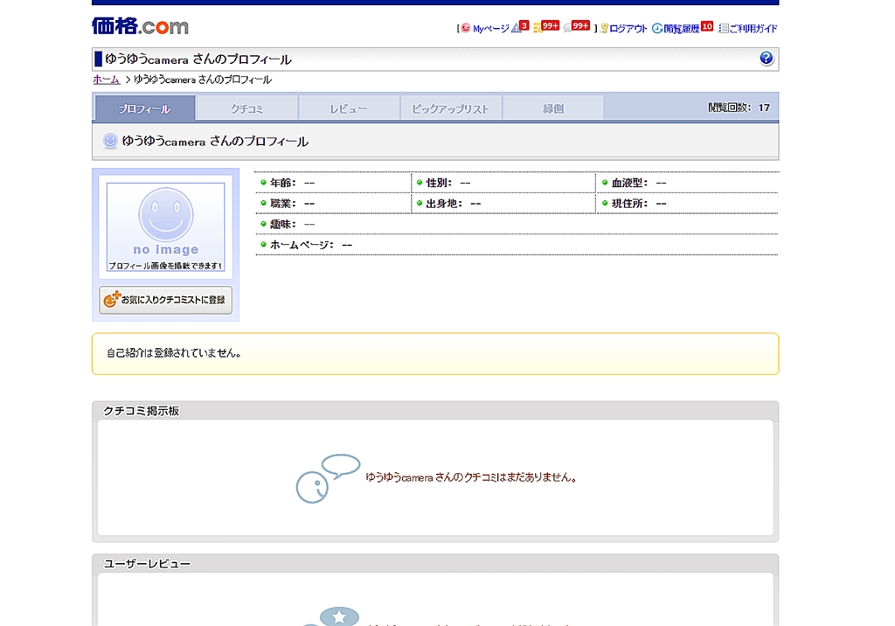The height and width of the screenshot is (626, 895).
Task: Click the 出身地 field label
Action: click(444, 204)
